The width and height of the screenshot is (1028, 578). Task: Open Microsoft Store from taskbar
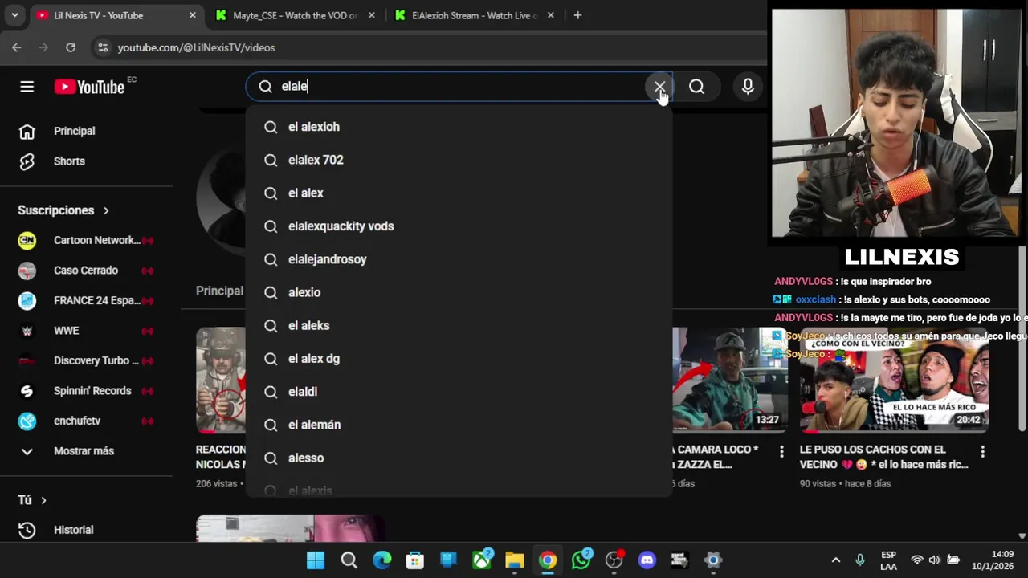(415, 560)
